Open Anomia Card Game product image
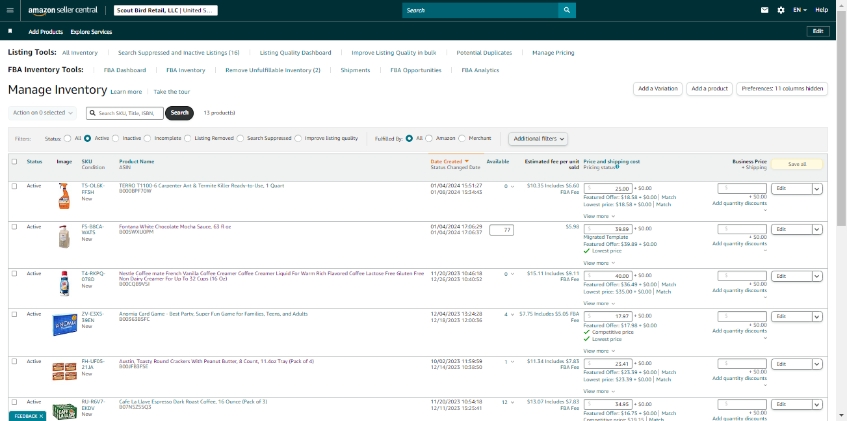The image size is (847, 421). click(x=64, y=324)
